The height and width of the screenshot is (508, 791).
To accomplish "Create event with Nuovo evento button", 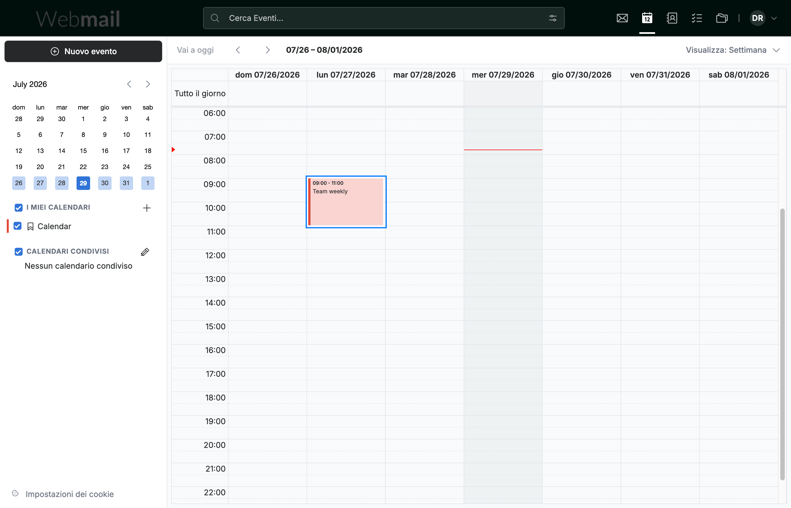I will 83,51.
